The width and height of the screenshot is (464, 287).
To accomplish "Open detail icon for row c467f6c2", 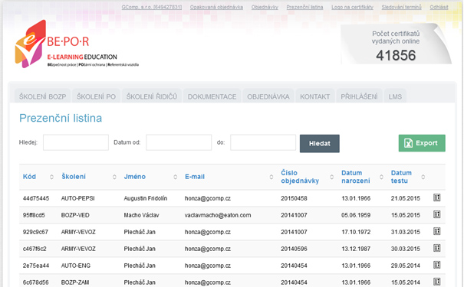I will 437,248.
